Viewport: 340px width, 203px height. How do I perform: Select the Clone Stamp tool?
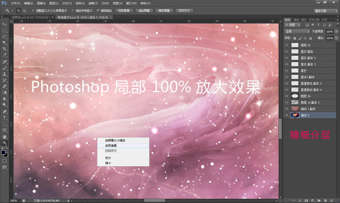[x=5, y=74]
